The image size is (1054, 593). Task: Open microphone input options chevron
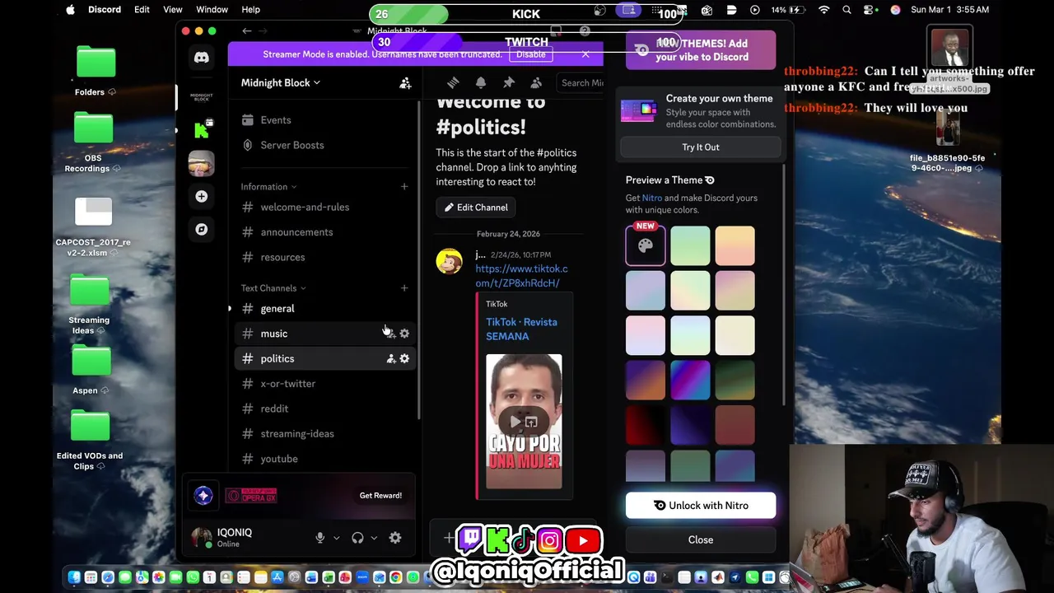click(336, 538)
